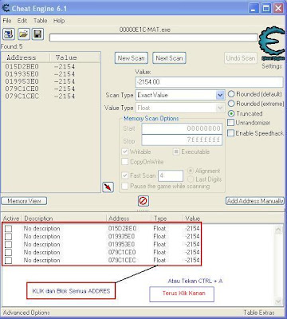Click the Cheat Engine title bar icon

pos(6,8)
